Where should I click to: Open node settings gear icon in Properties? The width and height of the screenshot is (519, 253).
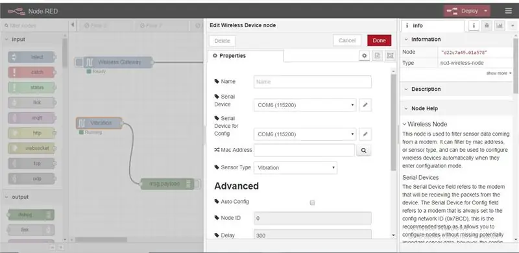tap(365, 56)
